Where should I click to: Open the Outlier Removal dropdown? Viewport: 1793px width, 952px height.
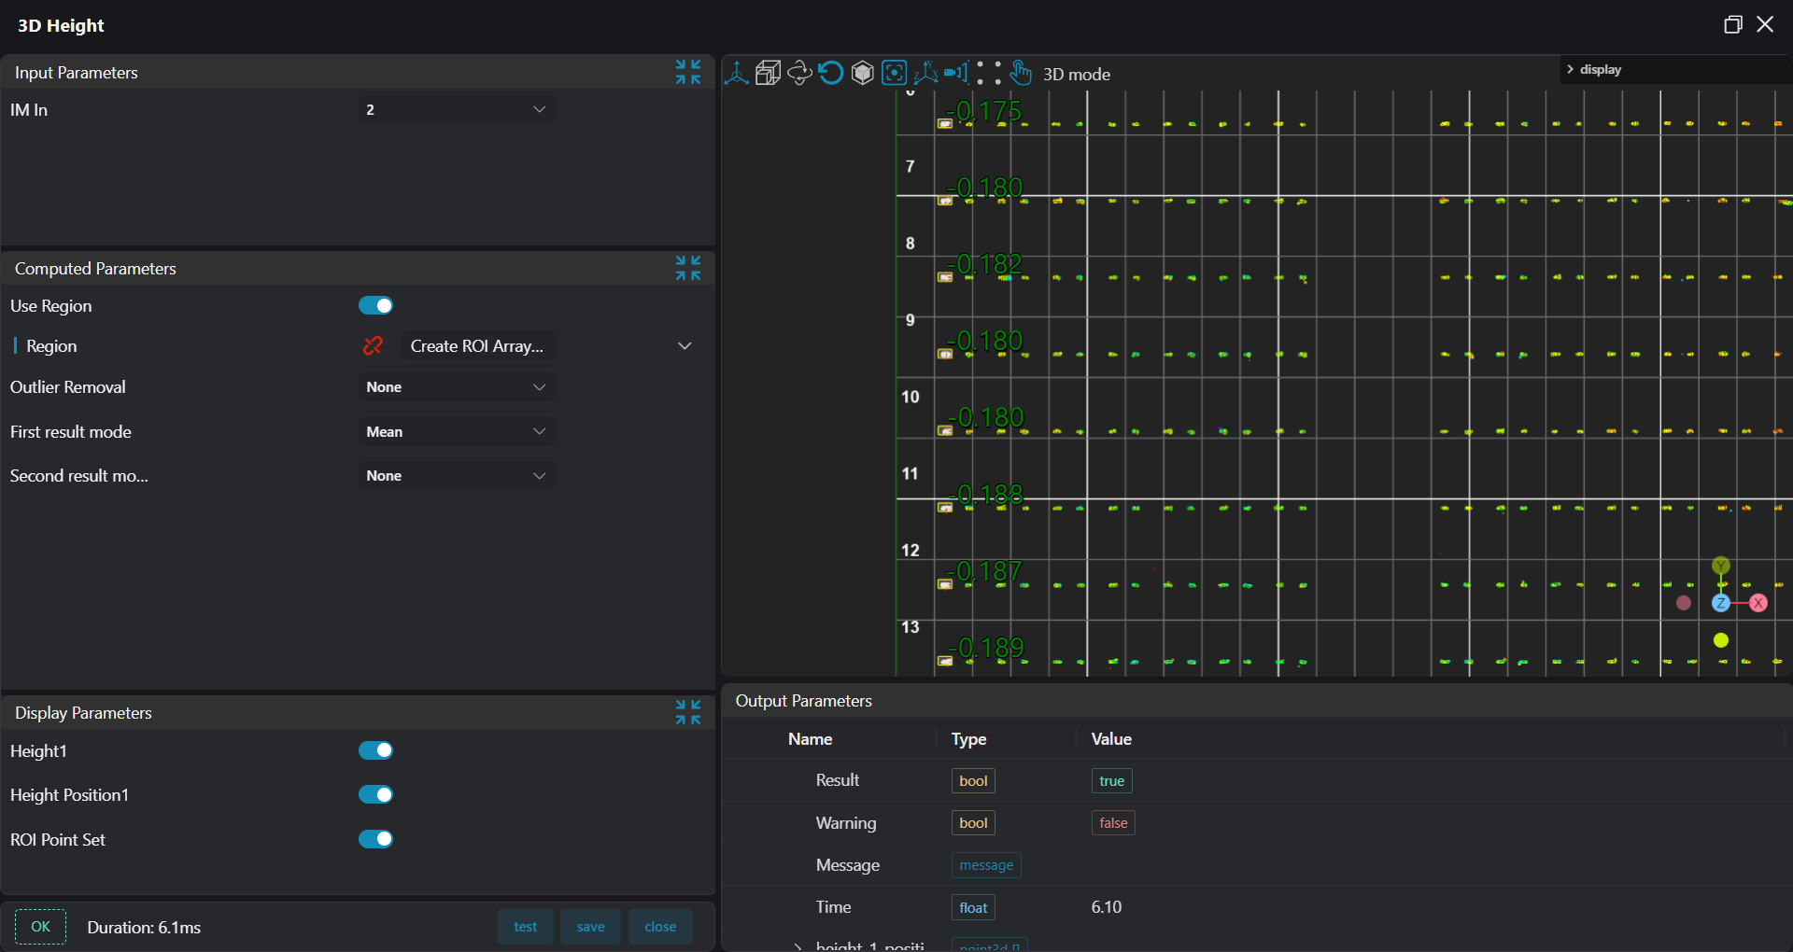[456, 387]
